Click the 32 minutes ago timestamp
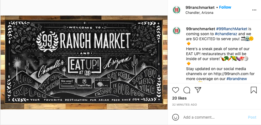 [x=185, y=105]
